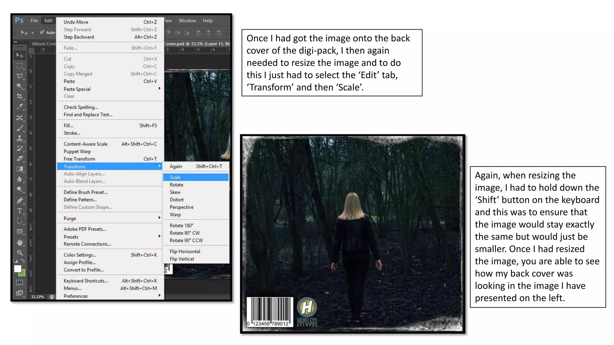Select the Polygonal Lasso tool
Screen dimensions: 614x345
coord(20,76)
